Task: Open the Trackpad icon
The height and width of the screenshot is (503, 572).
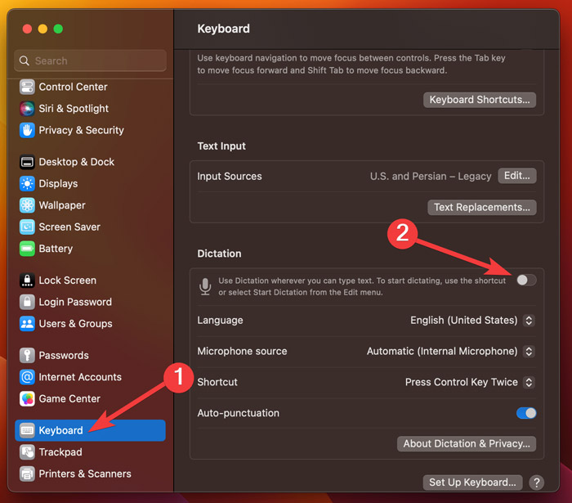Action: tap(27, 452)
